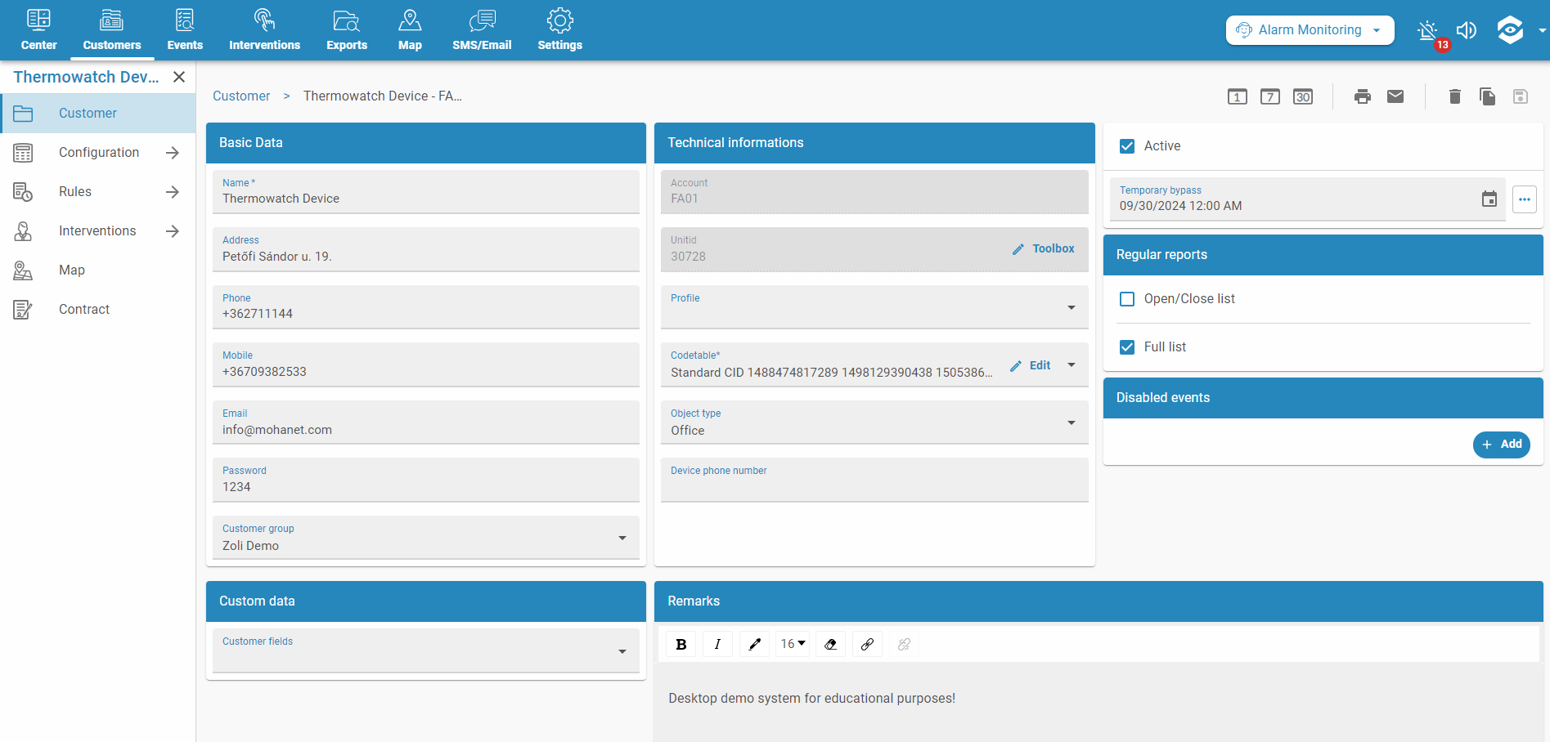Expand the Rules arrow
Viewport: 1550px width, 742px height.
coord(173,192)
